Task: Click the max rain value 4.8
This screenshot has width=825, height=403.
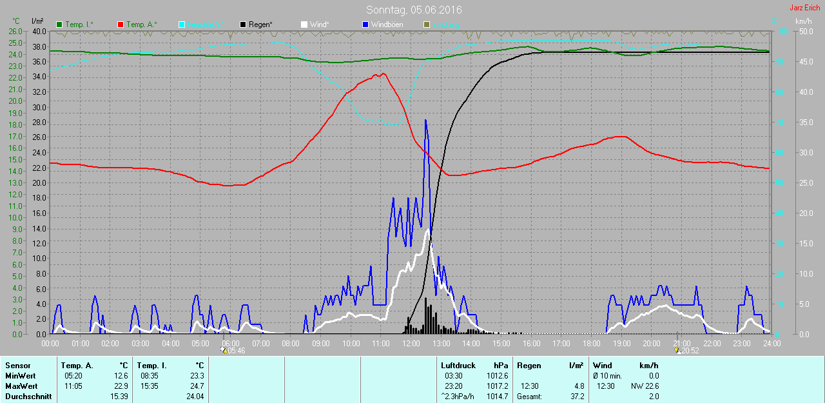Action: 579,386
